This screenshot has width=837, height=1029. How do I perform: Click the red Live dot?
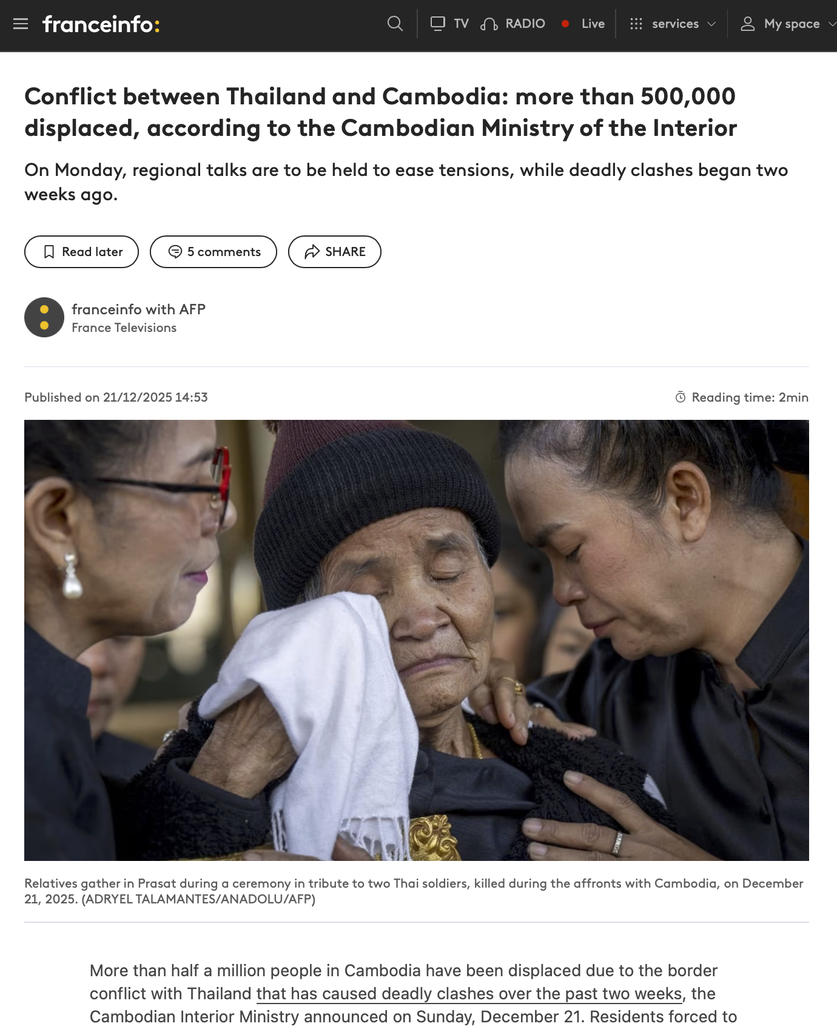(565, 24)
